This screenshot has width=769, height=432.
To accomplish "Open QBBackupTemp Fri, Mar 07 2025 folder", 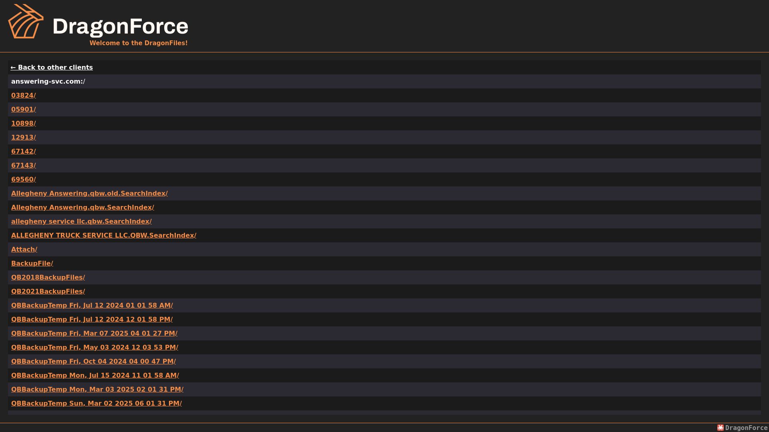I will pos(94,333).
